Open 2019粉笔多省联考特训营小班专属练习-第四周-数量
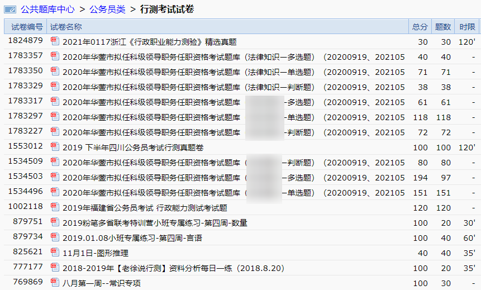 point(155,223)
